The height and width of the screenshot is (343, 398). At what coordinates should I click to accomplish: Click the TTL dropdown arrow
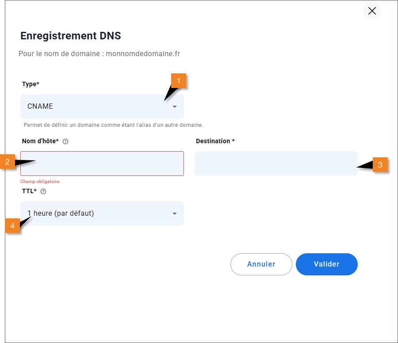[x=175, y=213]
